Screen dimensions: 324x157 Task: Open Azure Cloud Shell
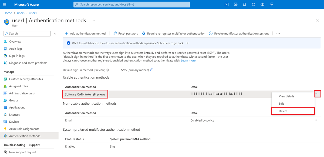(x=226, y=4)
